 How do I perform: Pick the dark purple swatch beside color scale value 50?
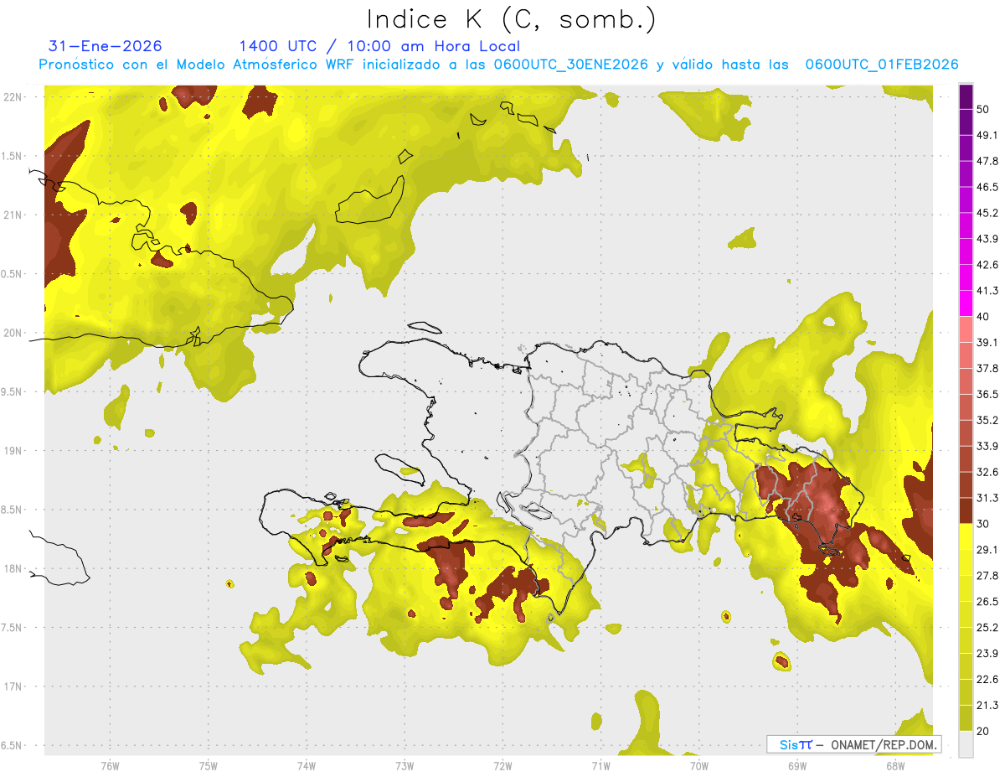966,96
